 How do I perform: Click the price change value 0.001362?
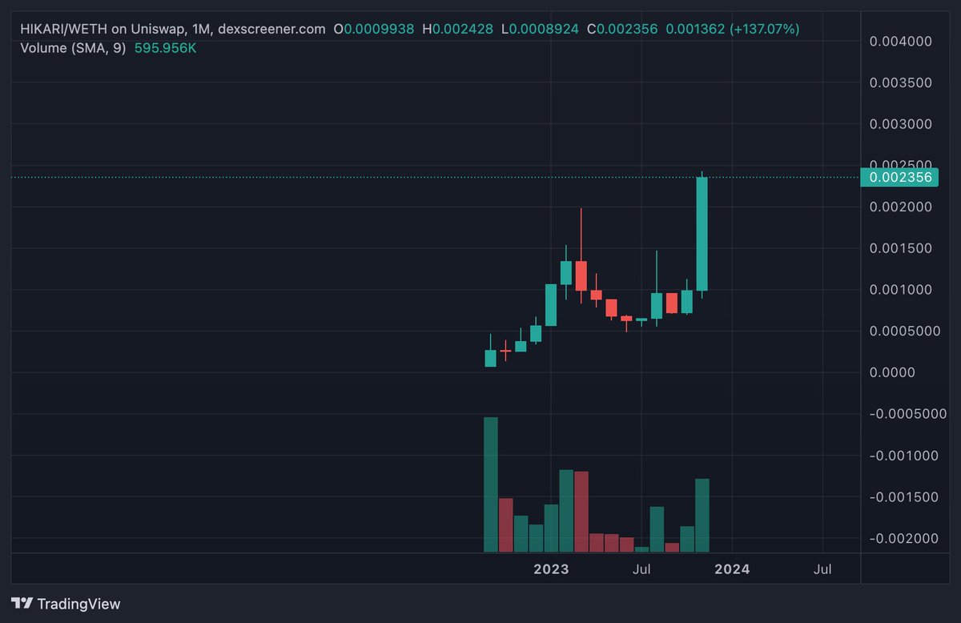(695, 29)
